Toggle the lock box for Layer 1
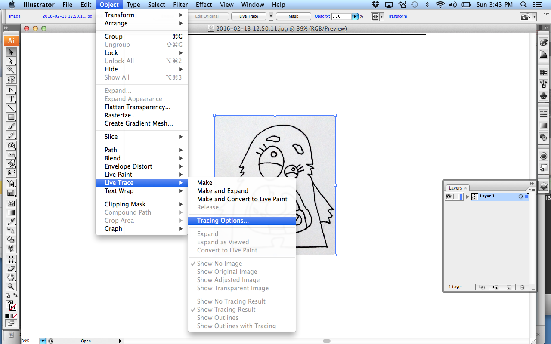 point(456,196)
